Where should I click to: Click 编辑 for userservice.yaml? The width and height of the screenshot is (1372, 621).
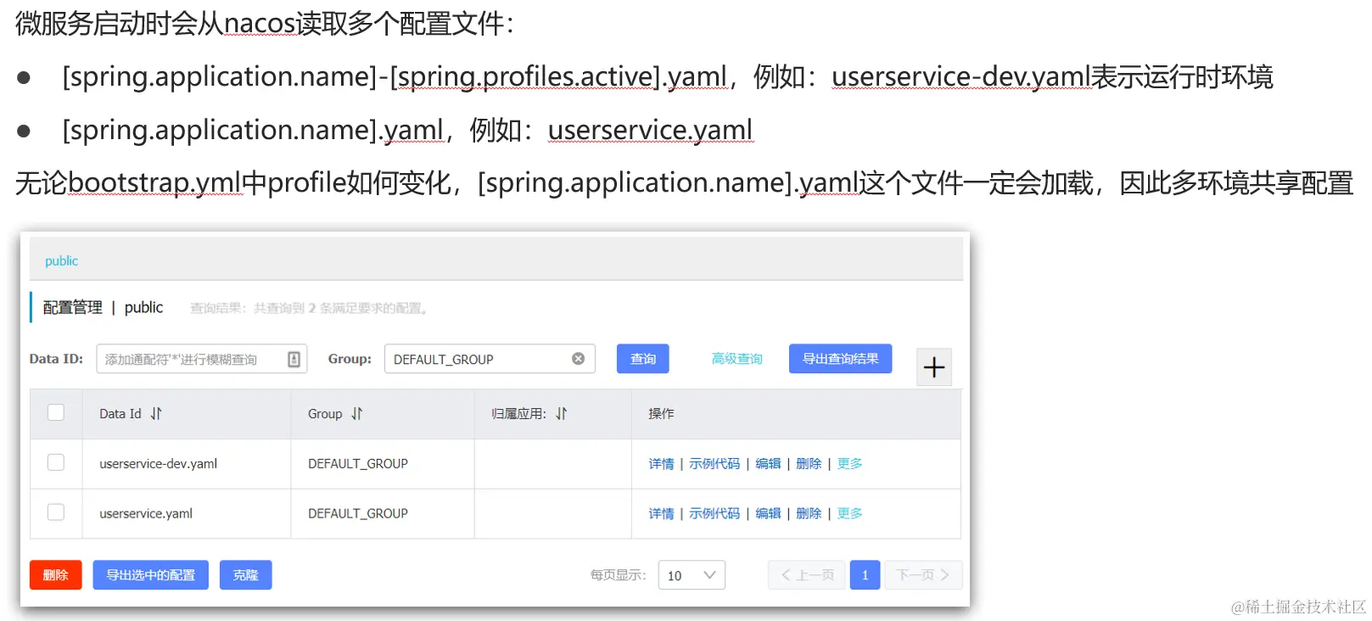(x=768, y=513)
